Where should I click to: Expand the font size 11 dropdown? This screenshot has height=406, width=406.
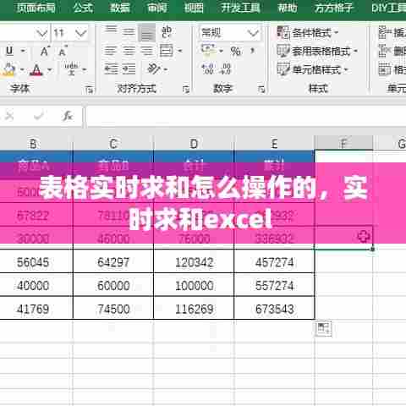click(81, 34)
